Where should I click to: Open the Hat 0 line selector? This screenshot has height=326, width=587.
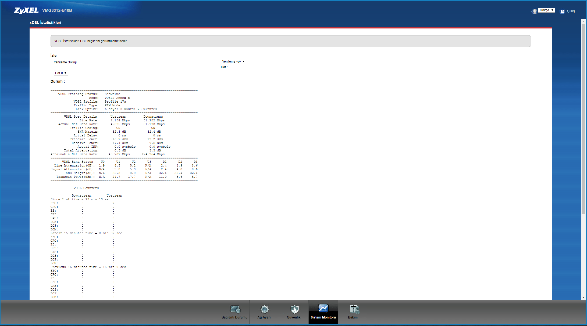61,73
